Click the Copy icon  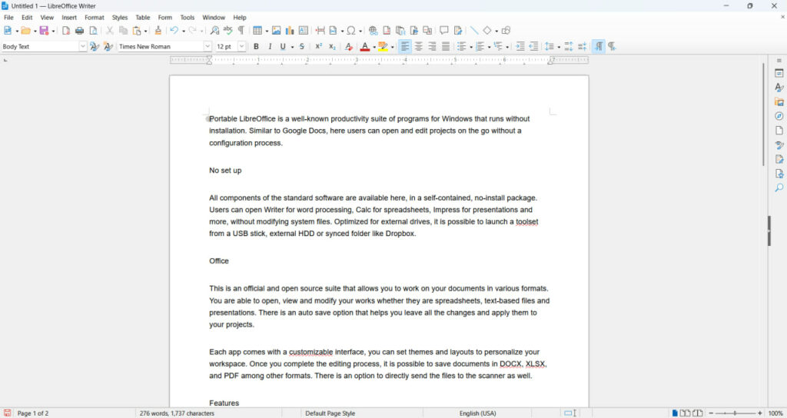click(x=123, y=31)
